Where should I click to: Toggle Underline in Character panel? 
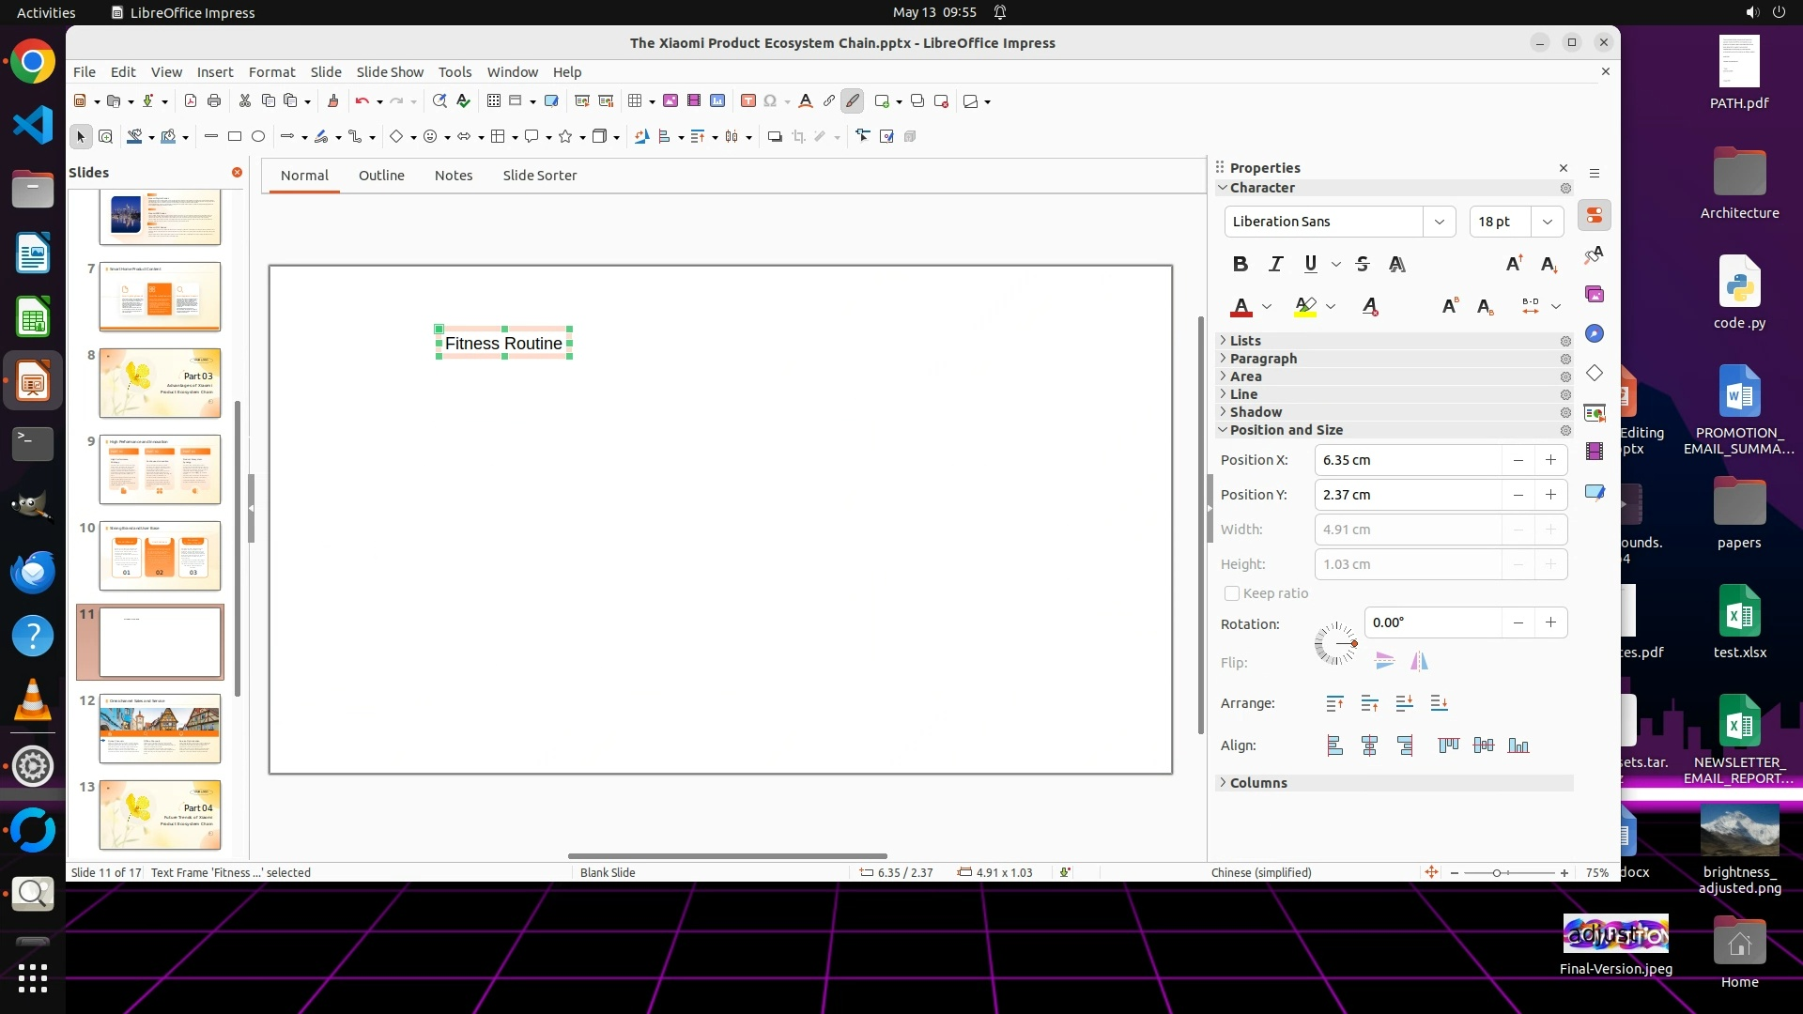point(1311,265)
